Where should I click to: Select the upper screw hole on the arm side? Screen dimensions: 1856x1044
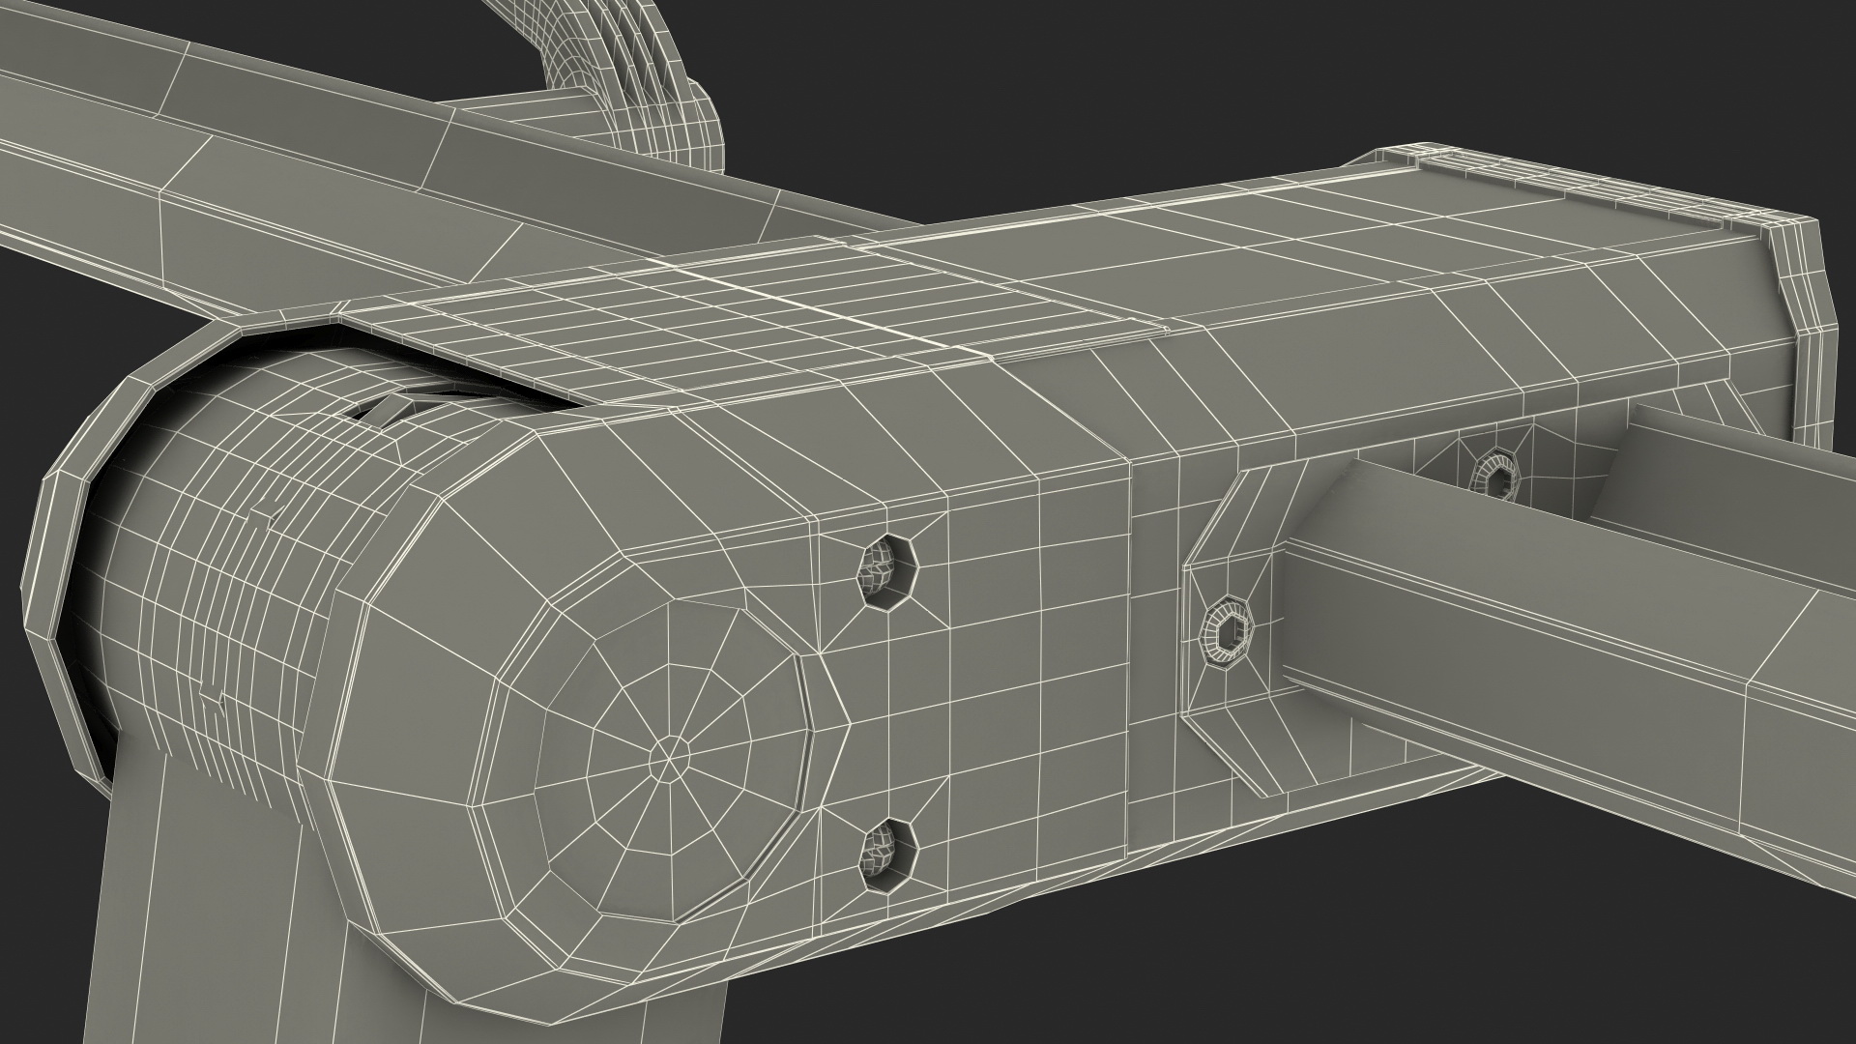888,571
